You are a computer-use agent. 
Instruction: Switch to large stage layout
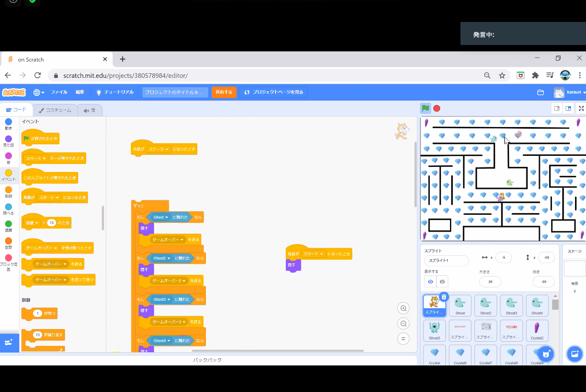point(568,109)
